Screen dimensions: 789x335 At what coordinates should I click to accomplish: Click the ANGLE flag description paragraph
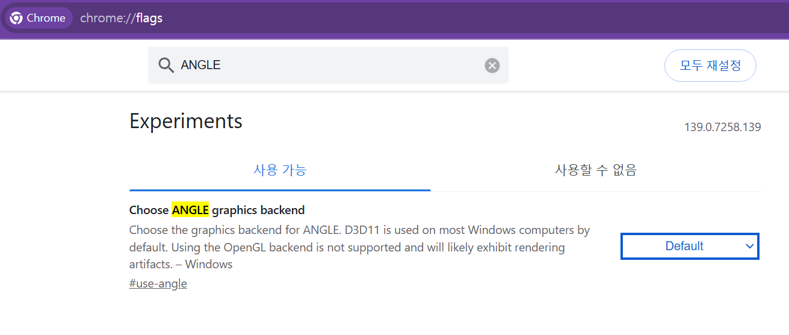click(x=360, y=247)
